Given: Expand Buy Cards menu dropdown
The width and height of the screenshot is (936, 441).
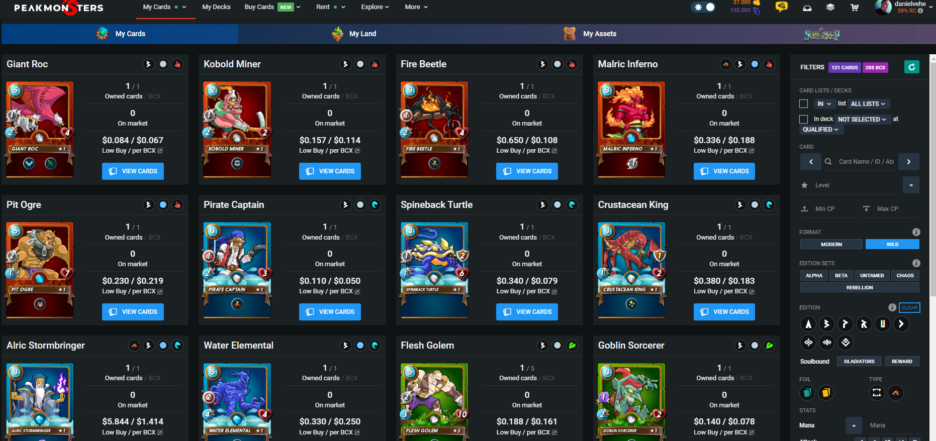Looking at the screenshot, I should [x=272, y=7].
